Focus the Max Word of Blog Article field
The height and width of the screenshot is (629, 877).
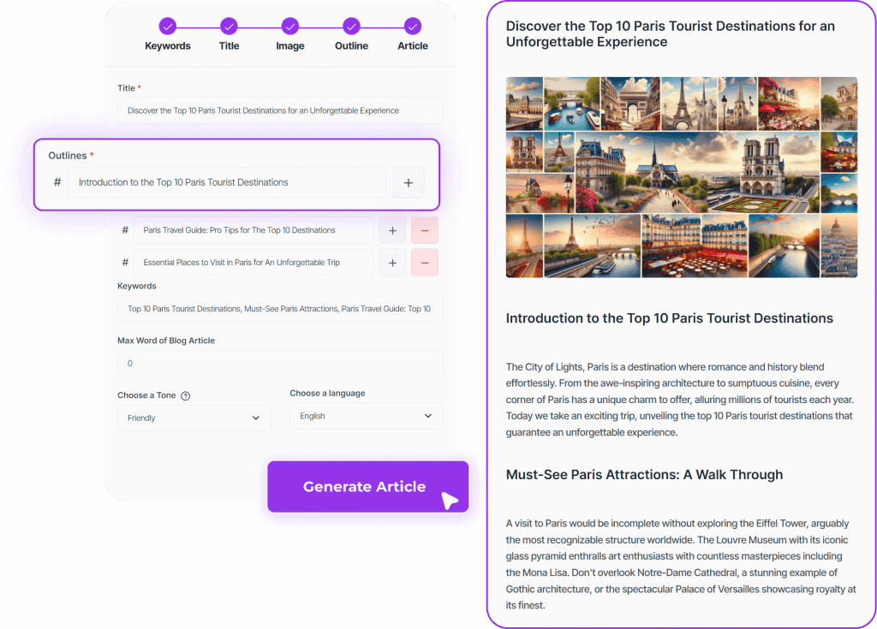coord(280,364)
